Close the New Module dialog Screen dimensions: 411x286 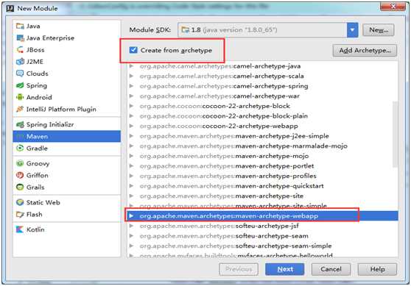pyautogui.click(x=393, y=7)
